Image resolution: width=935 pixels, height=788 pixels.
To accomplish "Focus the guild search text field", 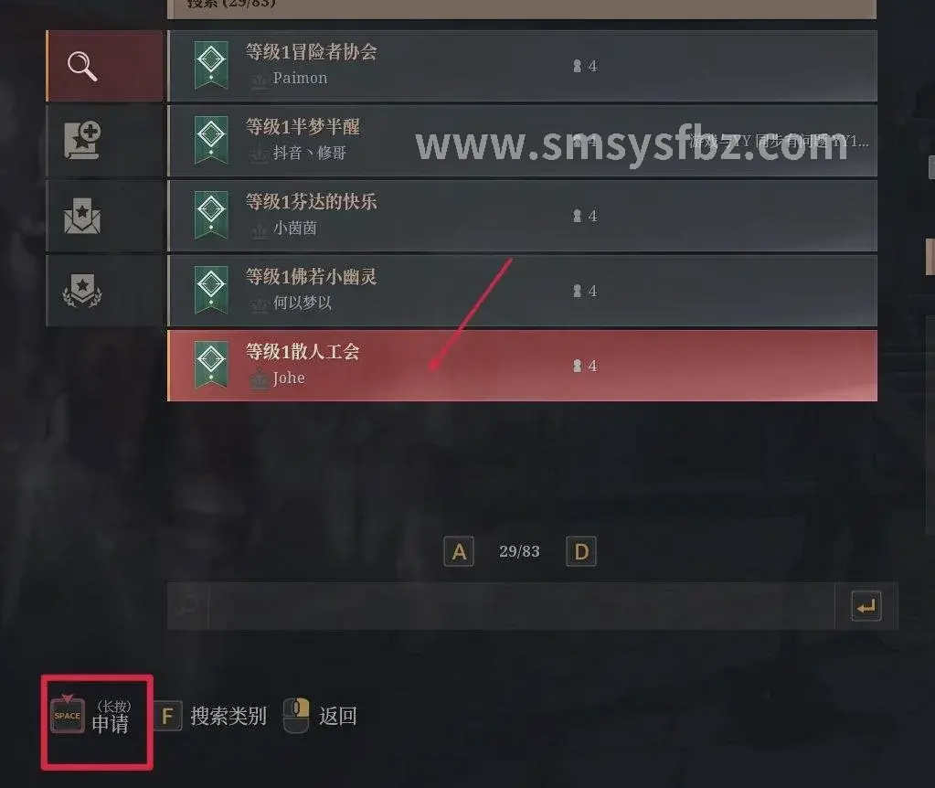I will click(521, 606).
